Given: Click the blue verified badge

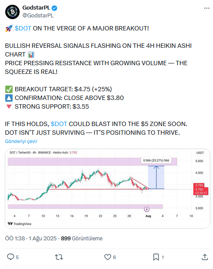Looking at the screenshot, I should click(54, 8).
